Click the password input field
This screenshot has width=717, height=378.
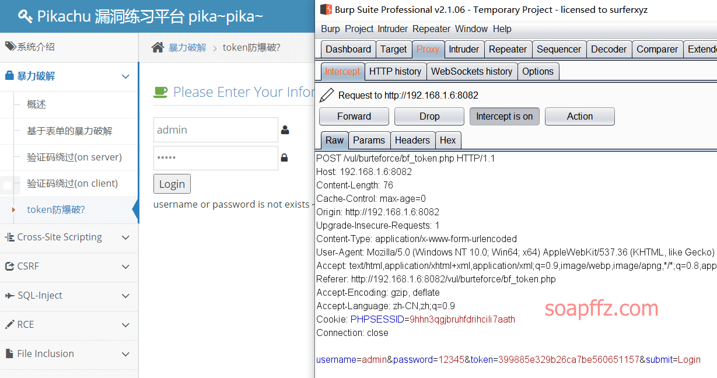coord(216,157)
